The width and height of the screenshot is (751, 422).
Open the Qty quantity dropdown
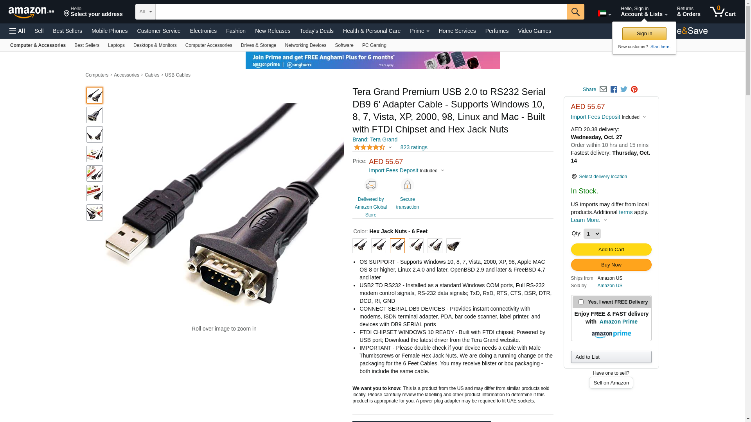592,234
